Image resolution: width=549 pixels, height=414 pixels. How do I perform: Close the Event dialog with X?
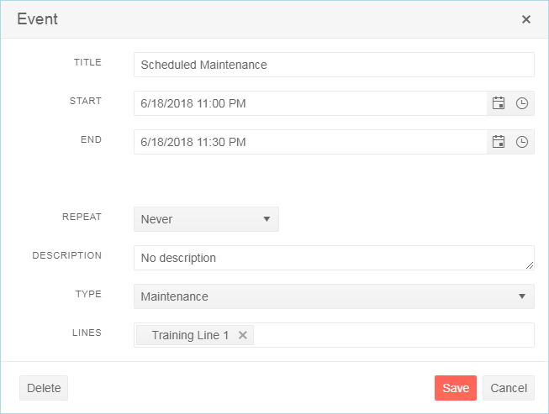click(x=526, y=19)
